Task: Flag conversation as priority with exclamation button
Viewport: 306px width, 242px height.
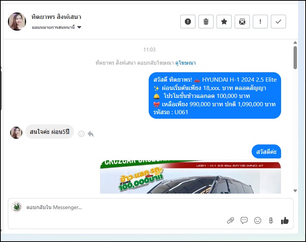Action: 260,22
